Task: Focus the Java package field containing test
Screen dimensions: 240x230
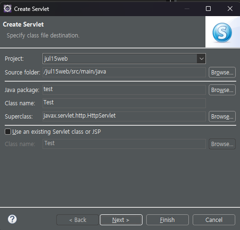Action: 124,90
